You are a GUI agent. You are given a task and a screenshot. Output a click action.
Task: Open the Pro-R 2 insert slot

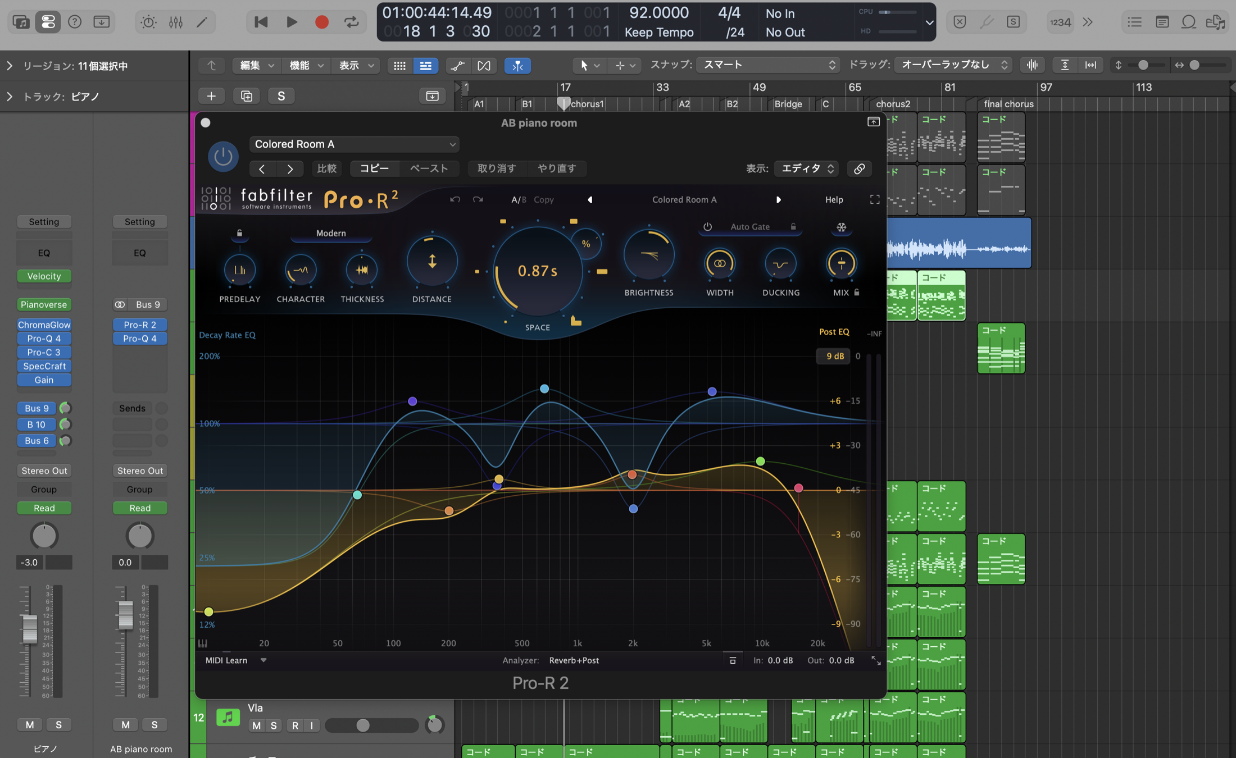140,325
